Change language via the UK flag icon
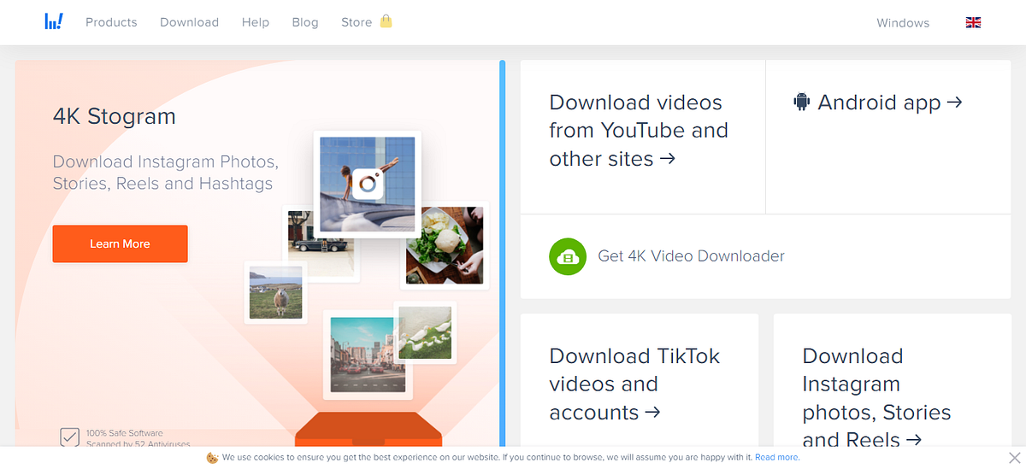The width and height of the screenshot is (1026, 469). [973, 22]
